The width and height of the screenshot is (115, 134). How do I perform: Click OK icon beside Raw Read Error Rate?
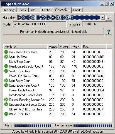click(6, 52)
